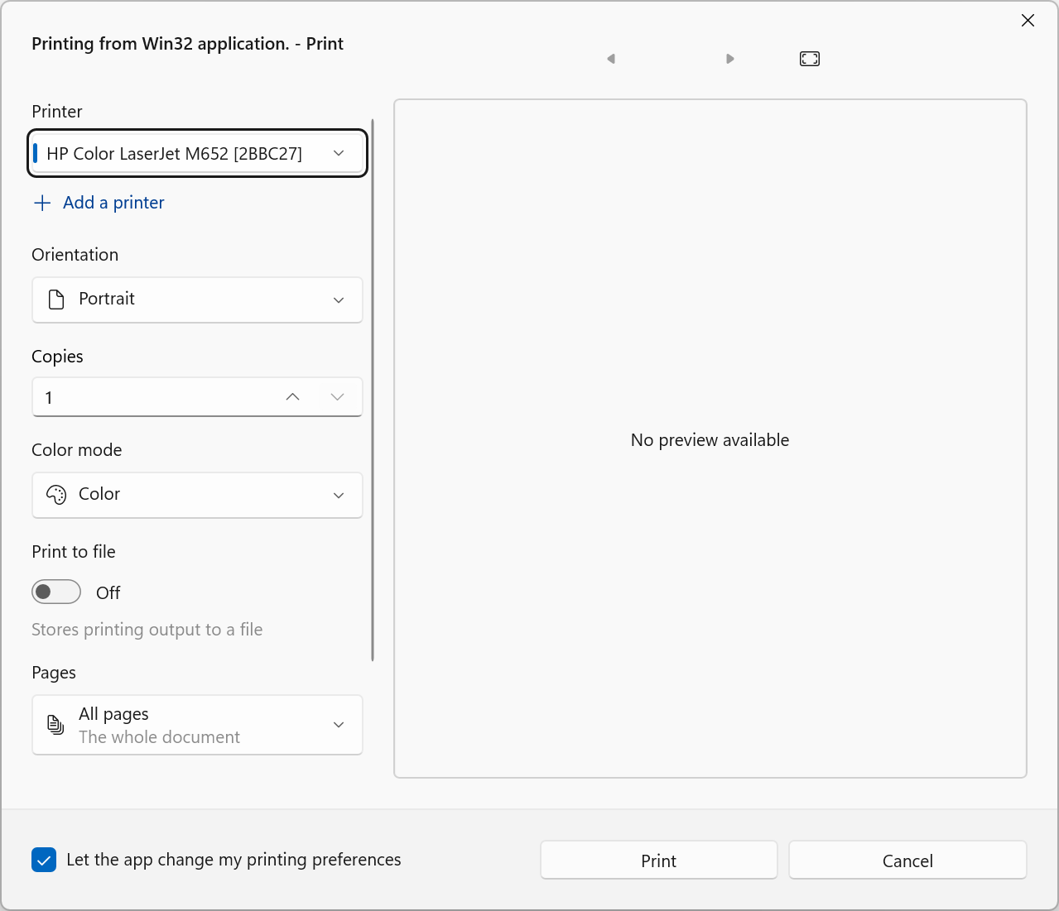Viewport: 1059px width, 911px height.
Task: Click the Print button
Action: pos(659,861)
